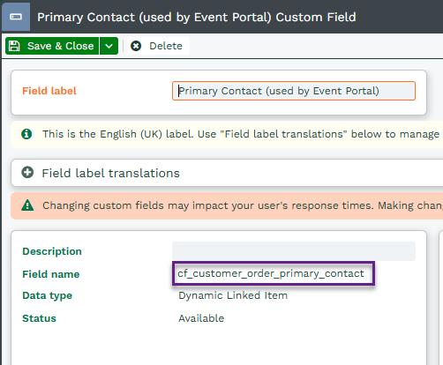The image size is (443, 365).
Task: Click into the Field label input box
Action: point(294,91)
